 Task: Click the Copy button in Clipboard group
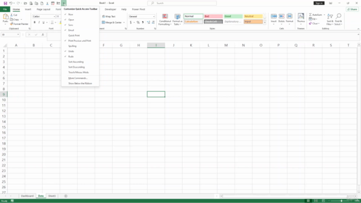tap(15, 20)
